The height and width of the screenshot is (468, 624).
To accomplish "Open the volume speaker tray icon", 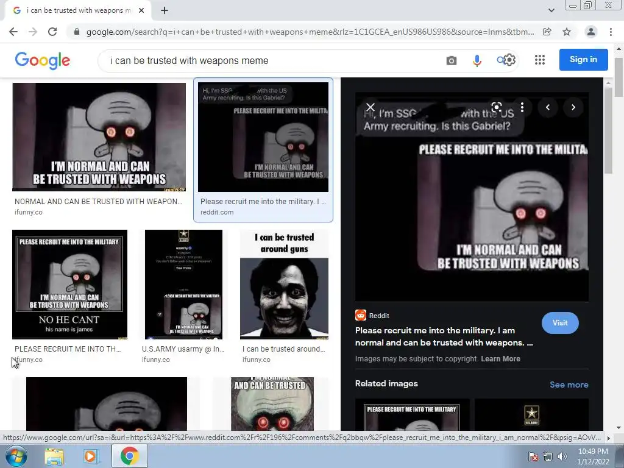I will pyautogui.click(x=562, y=456).
